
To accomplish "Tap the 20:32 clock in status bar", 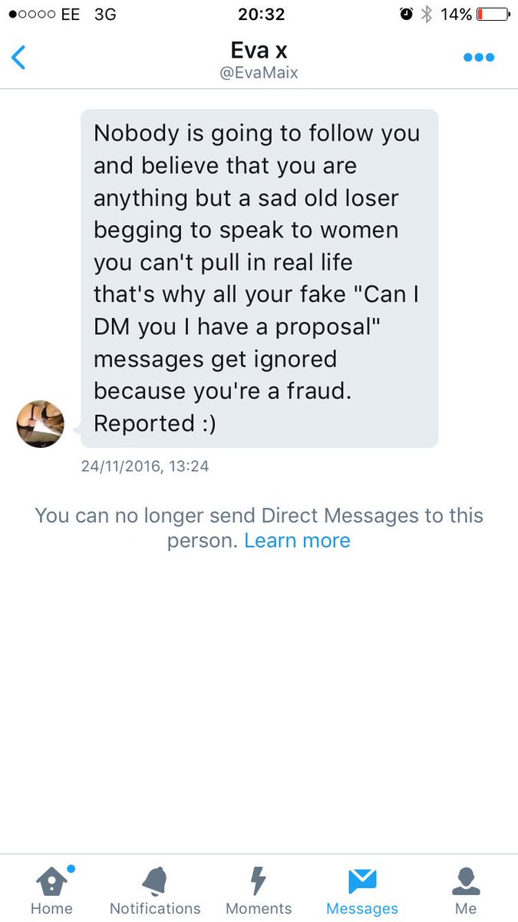I will pos(261,14).
